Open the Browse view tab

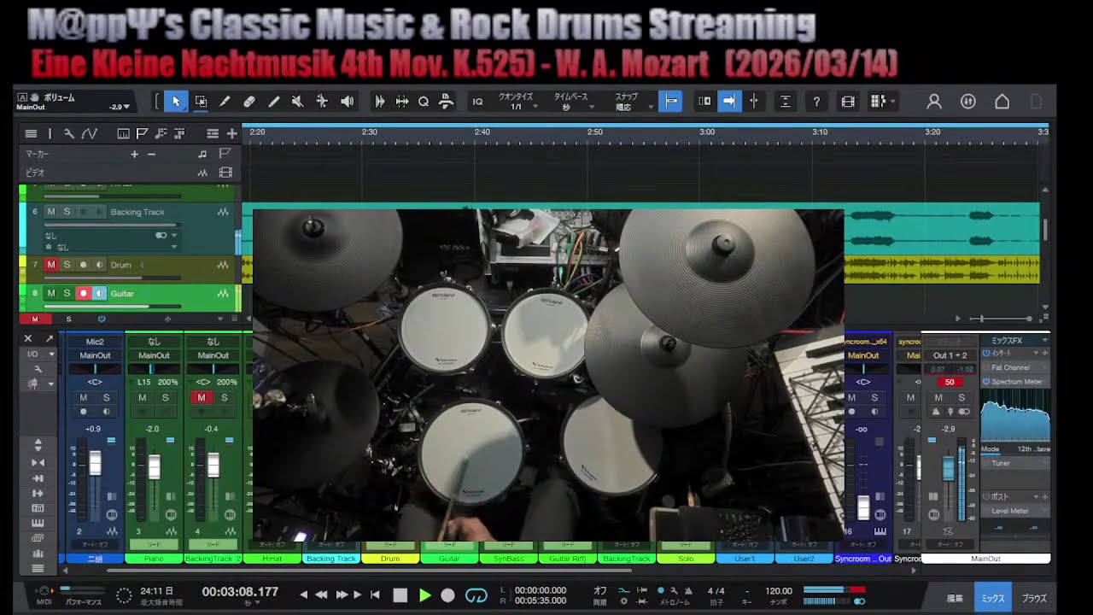[x=1034, y=598]
